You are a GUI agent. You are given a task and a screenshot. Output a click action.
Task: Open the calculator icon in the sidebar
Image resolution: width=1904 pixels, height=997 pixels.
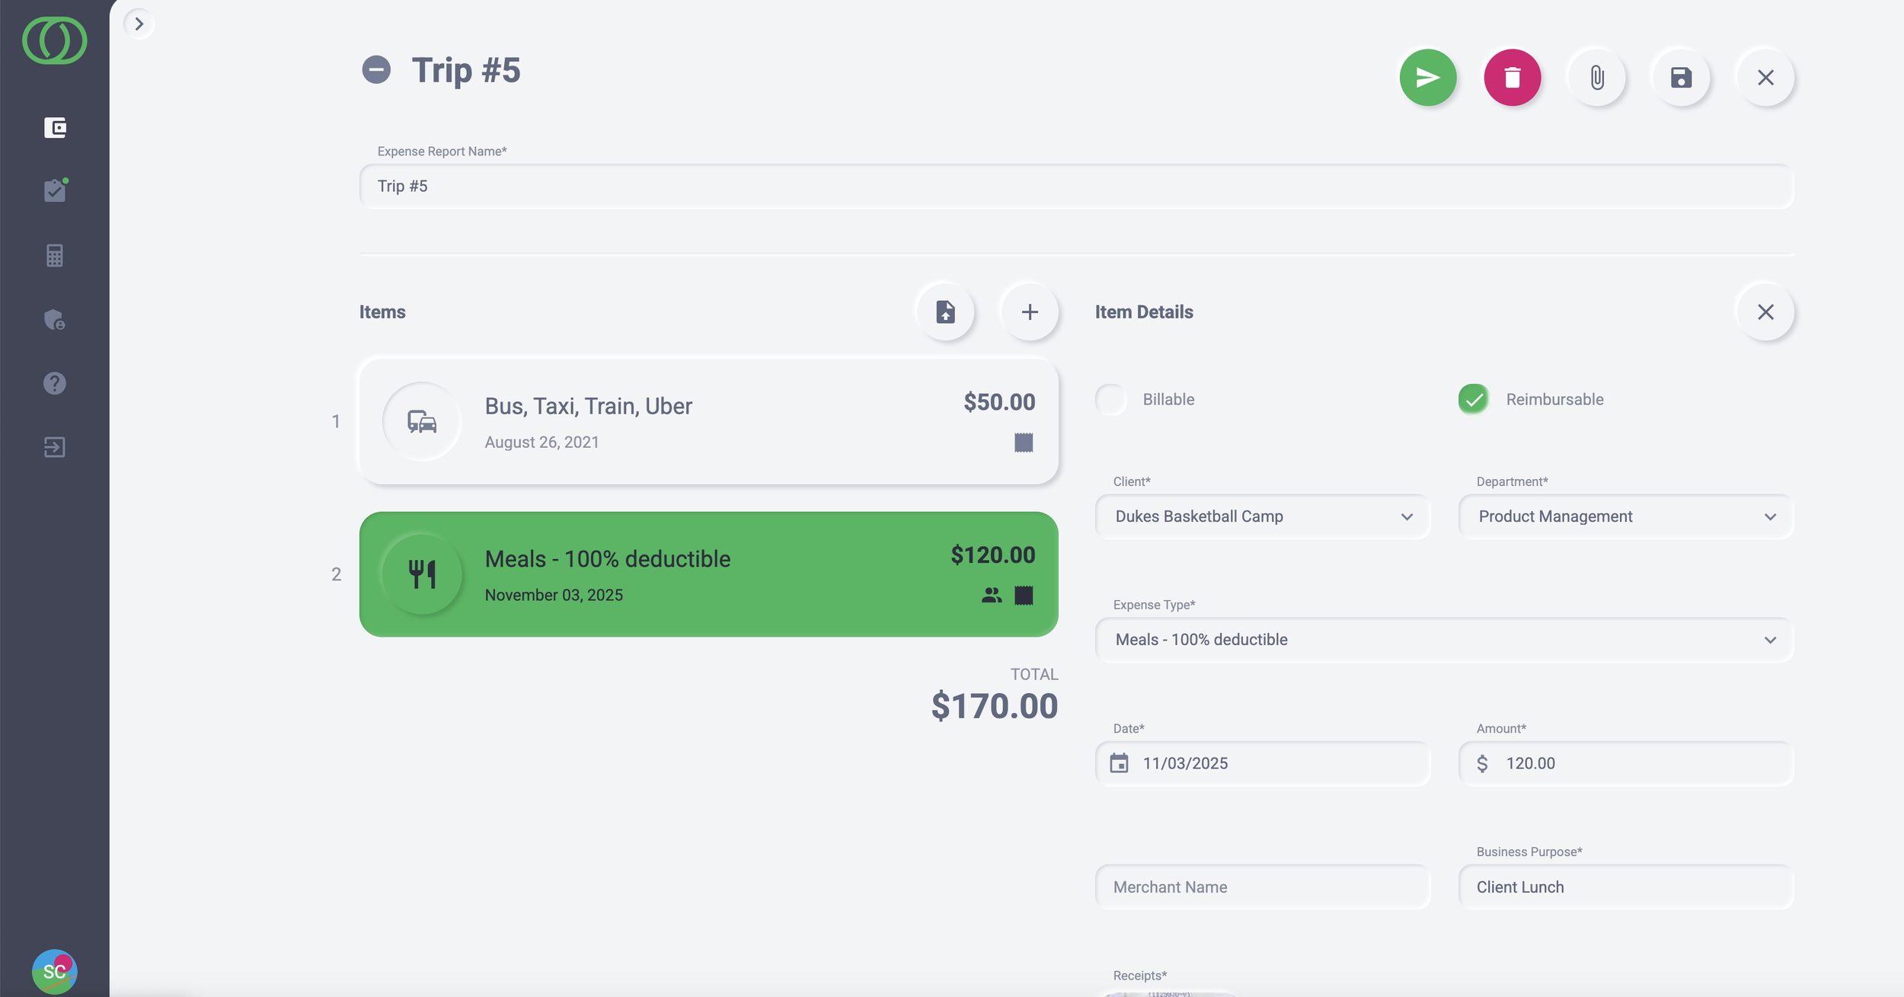point(55,255)
